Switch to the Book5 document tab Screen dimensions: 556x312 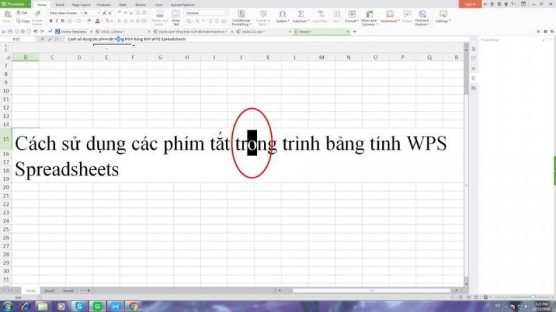[x=321, y=31]
